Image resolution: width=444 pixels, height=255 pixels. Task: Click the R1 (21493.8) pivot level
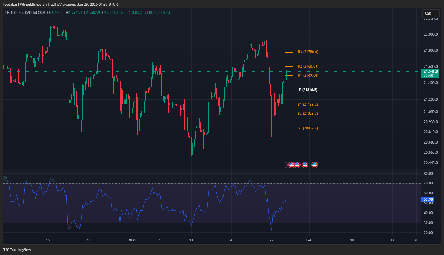308,75
